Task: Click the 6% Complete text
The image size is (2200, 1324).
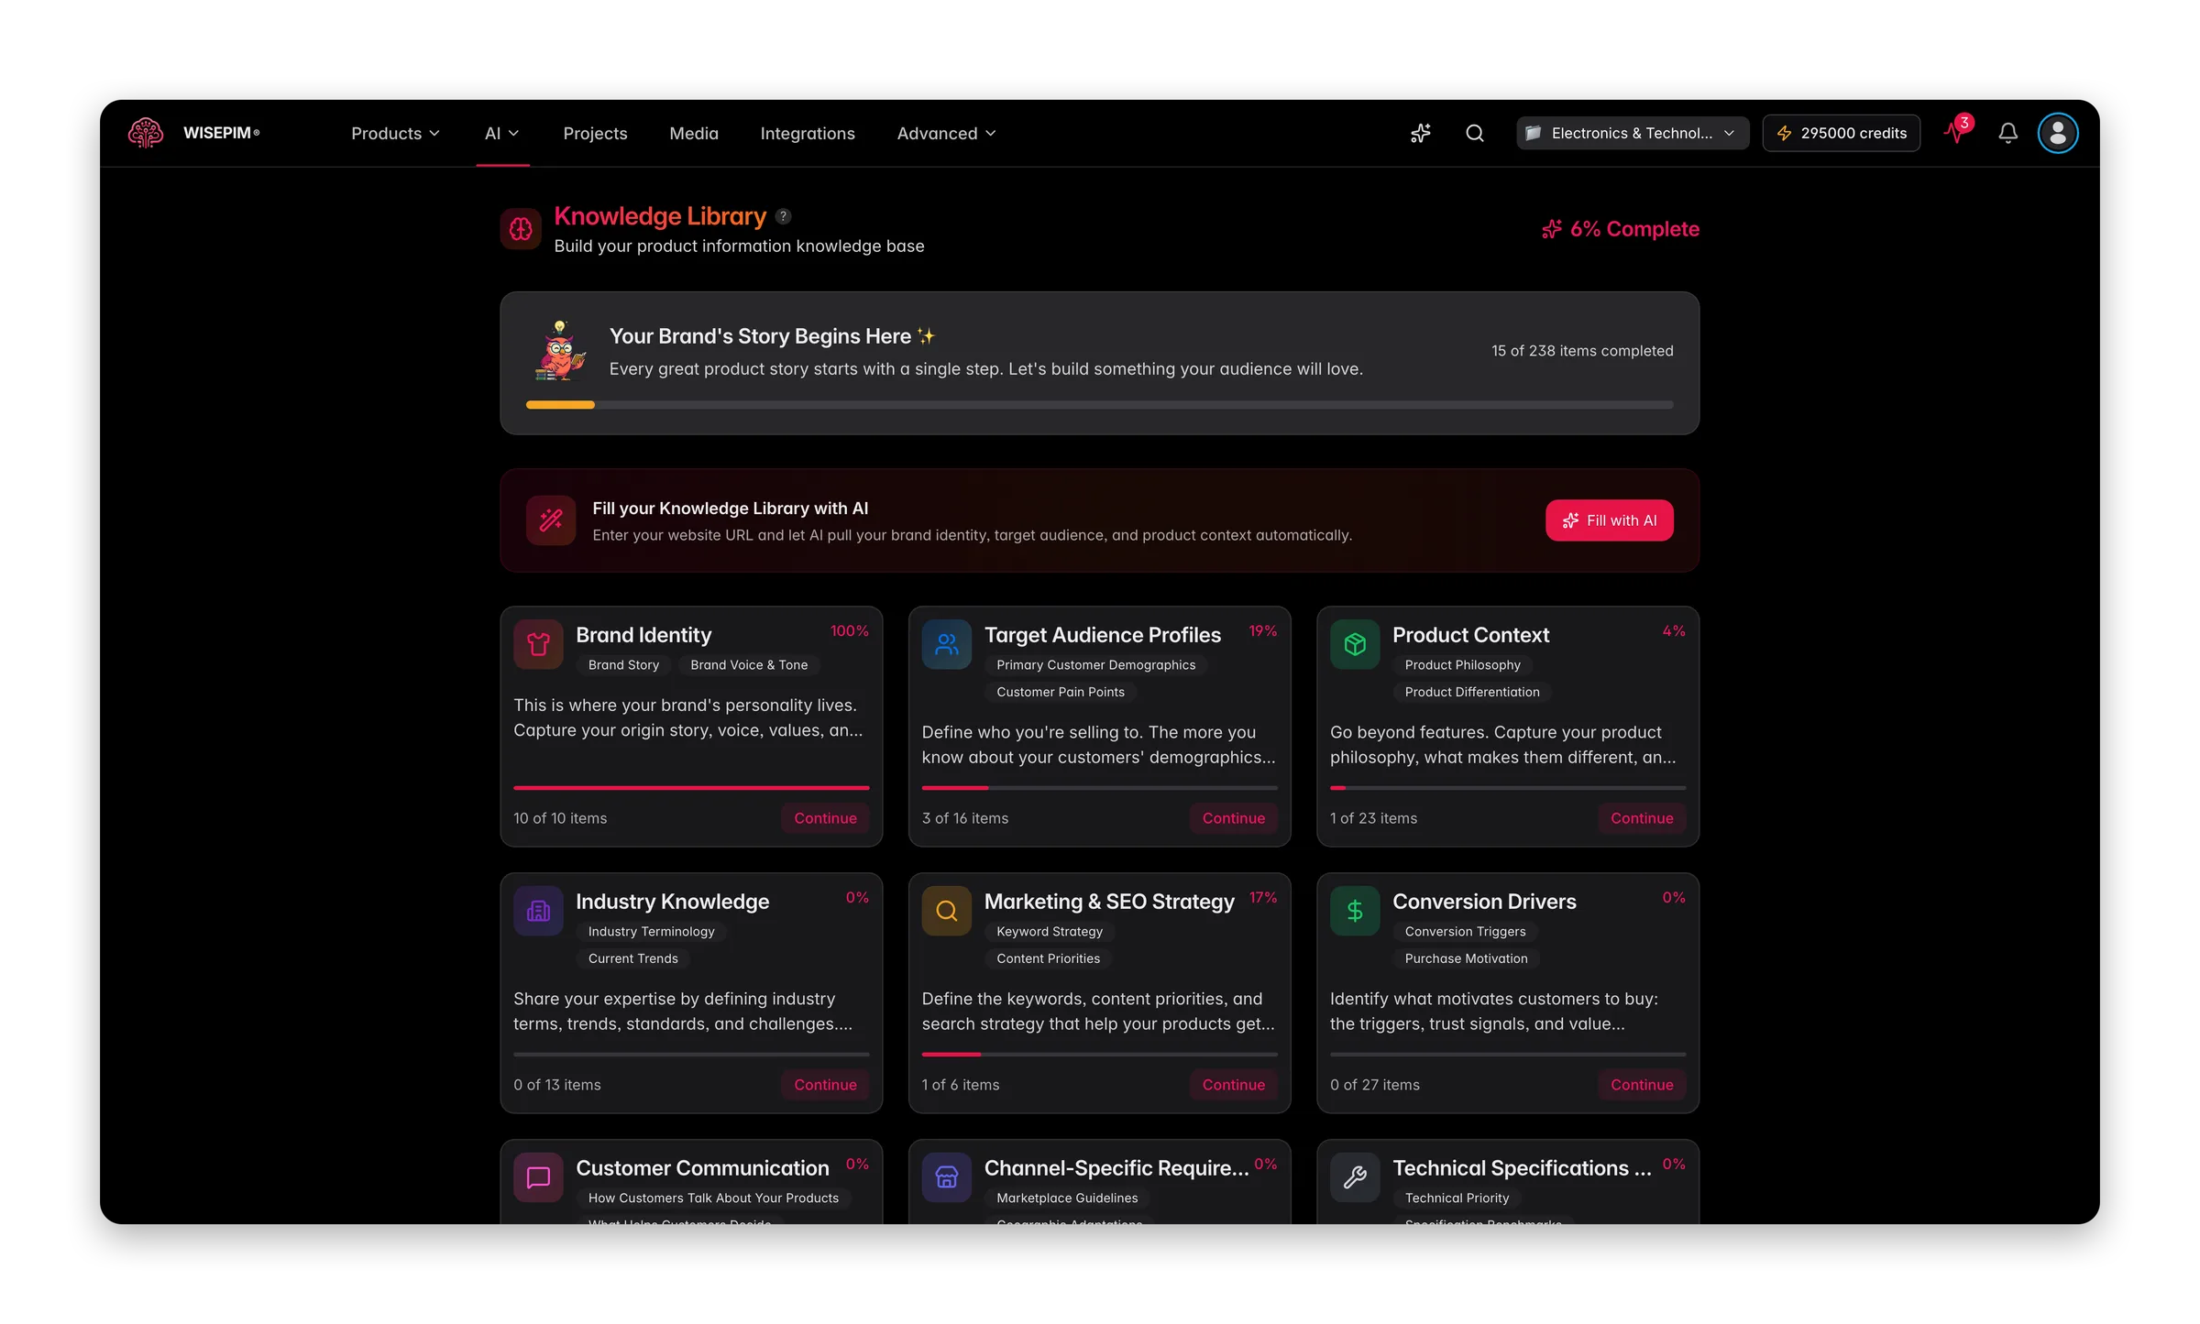Action: 1634,229
